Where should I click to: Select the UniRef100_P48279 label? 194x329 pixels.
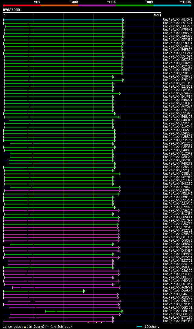coord(178,164)
